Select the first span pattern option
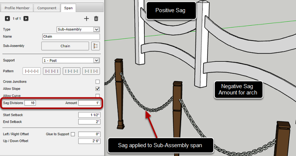The height and width of the screenshot is (156, 296). click(x=31, y=71)
